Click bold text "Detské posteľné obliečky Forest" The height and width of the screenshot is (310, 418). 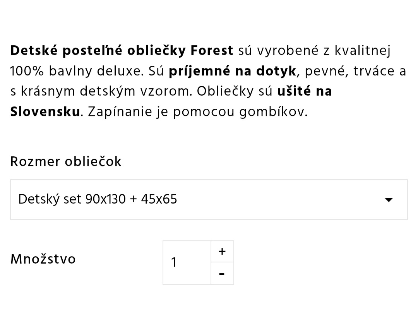point(122,51)
